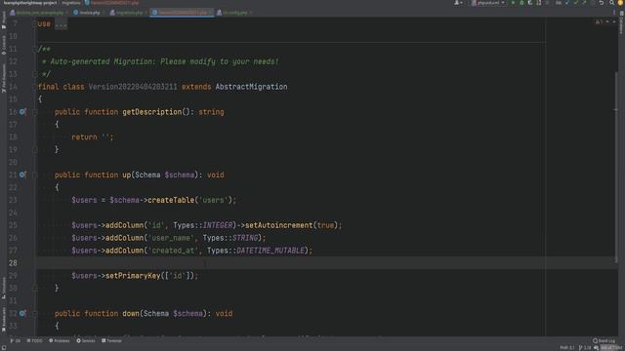Click the override gutter icon for up
The height and width of the screenshot is (351, 625).
coord(22,175)
